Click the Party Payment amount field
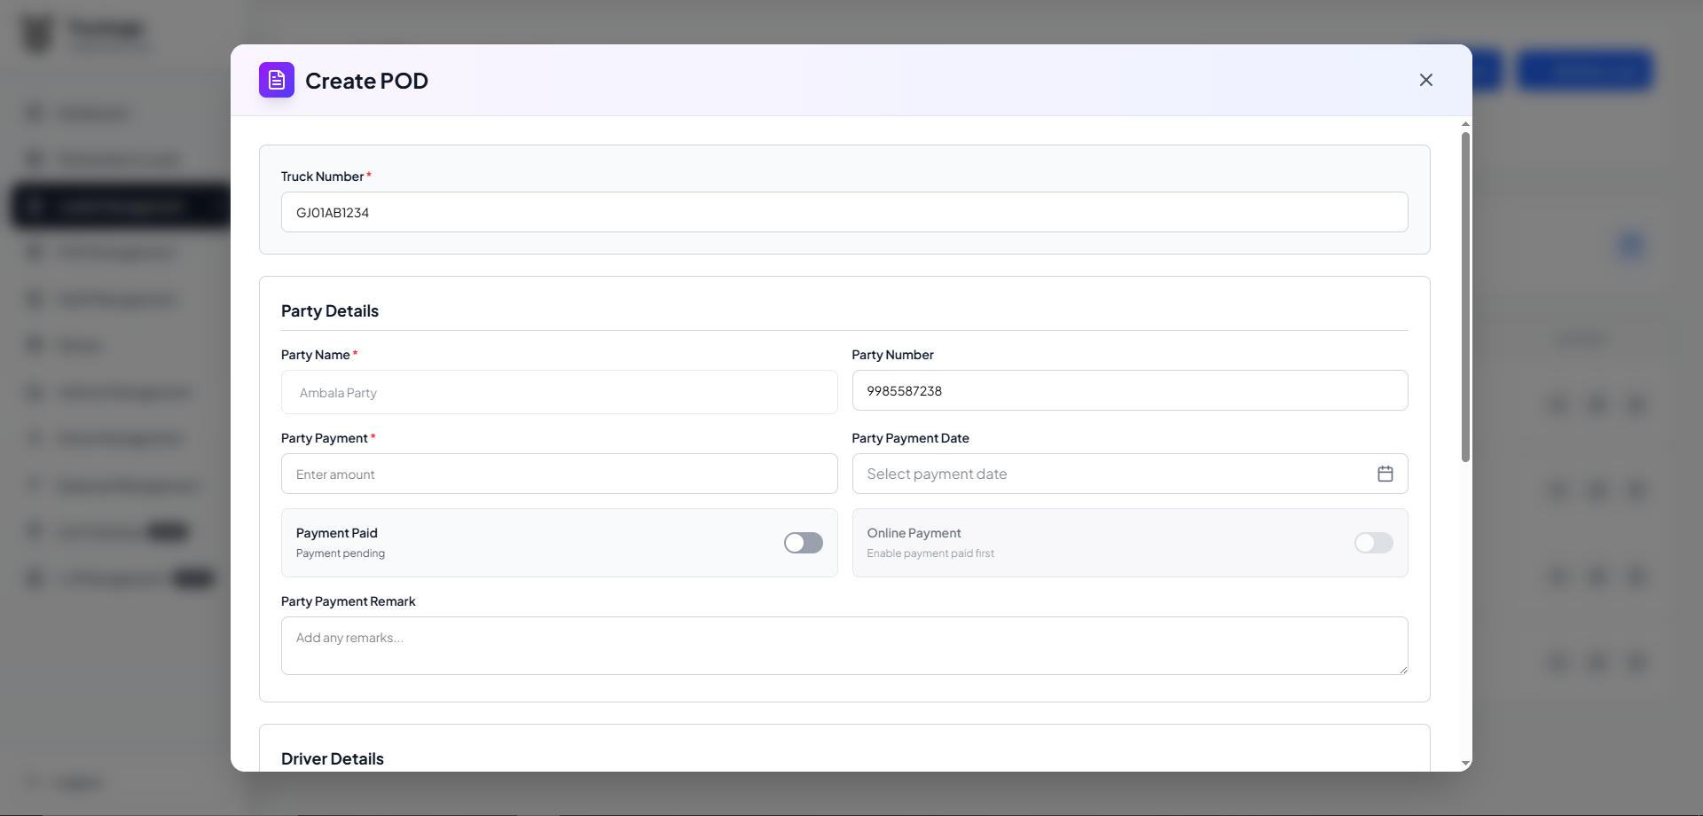 click(559, 474)
